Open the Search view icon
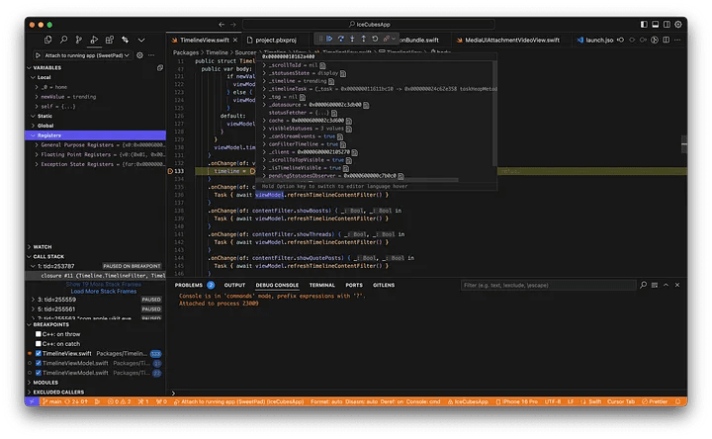 [63, 40]
